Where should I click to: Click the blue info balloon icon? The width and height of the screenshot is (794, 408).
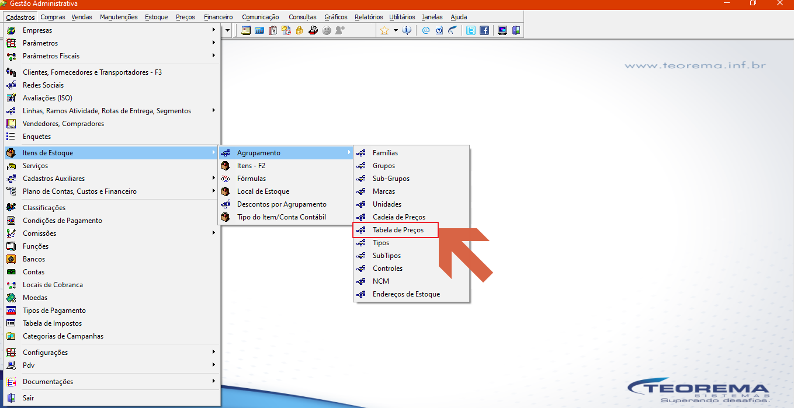pyautogui.click(x=406, y=30)
